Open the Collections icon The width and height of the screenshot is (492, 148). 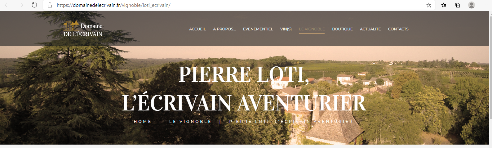[458, 5]
